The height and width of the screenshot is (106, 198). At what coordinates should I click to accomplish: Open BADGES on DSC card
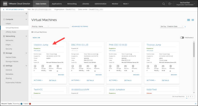[99, 75]
